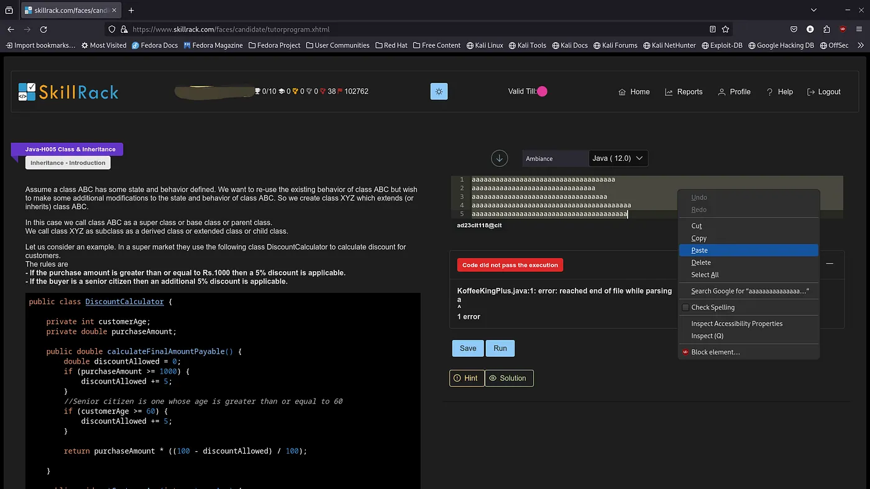
Task: Open the Java (12.0) language dropdown
Action: coord(618,158)
